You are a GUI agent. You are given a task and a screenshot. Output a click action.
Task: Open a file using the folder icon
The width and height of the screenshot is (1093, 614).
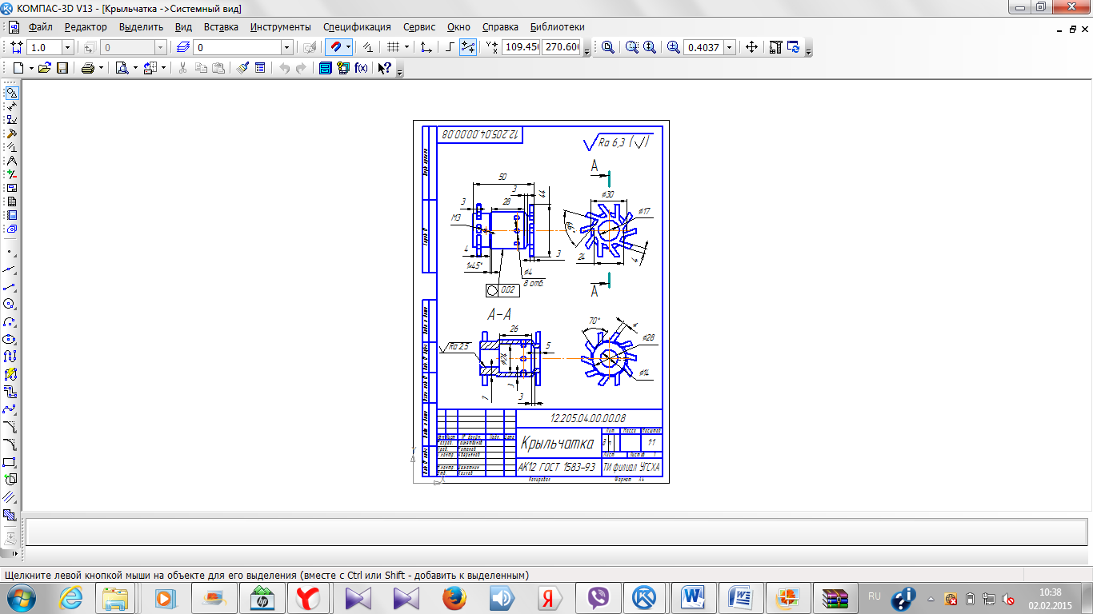click(45, 68)
